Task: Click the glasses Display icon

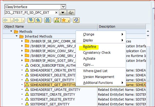Action: tap(71, 13)
